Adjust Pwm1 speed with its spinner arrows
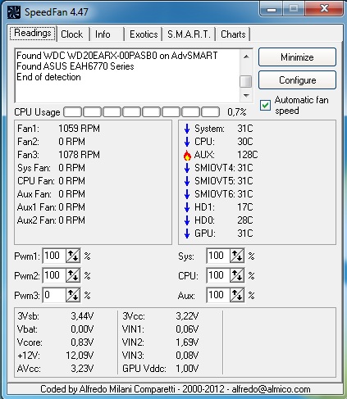 point(73,256)
